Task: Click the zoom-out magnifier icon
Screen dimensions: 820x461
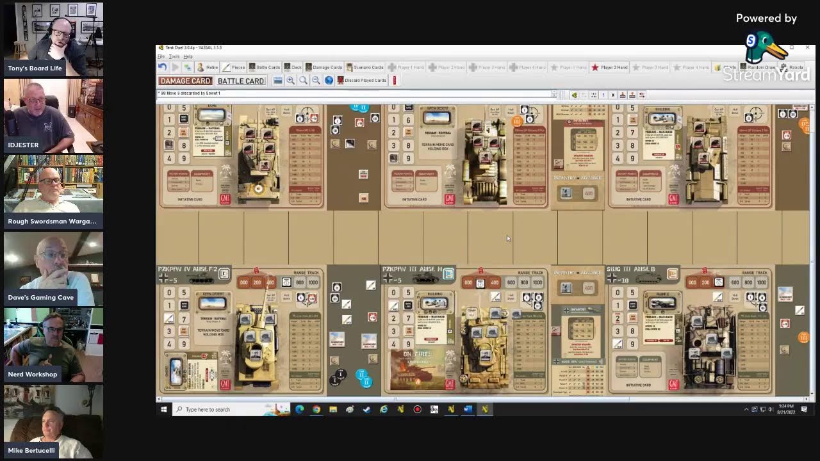Action: (316, 81)
